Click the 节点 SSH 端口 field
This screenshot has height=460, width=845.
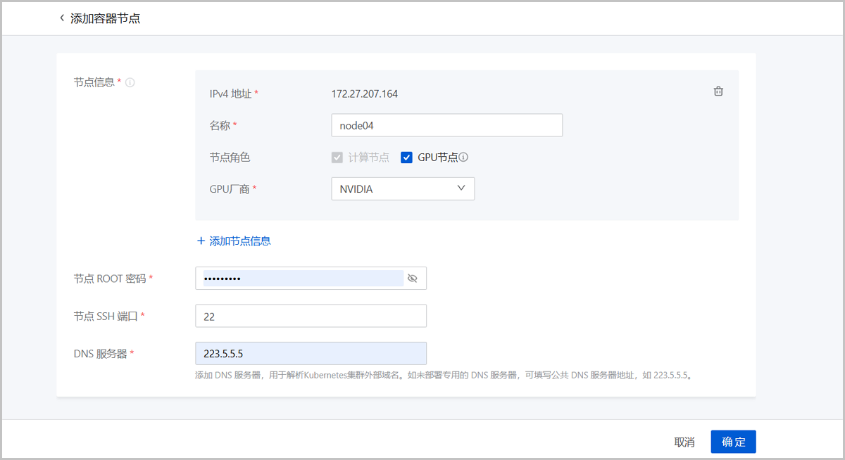tap(311, 316)
